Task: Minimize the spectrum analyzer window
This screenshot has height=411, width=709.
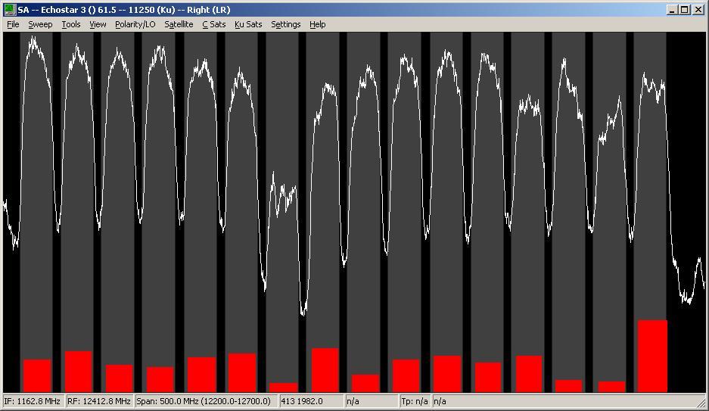Action: [x=673, y=10]
